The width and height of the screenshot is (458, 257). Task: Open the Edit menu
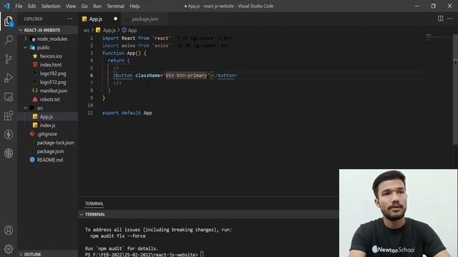31,6
